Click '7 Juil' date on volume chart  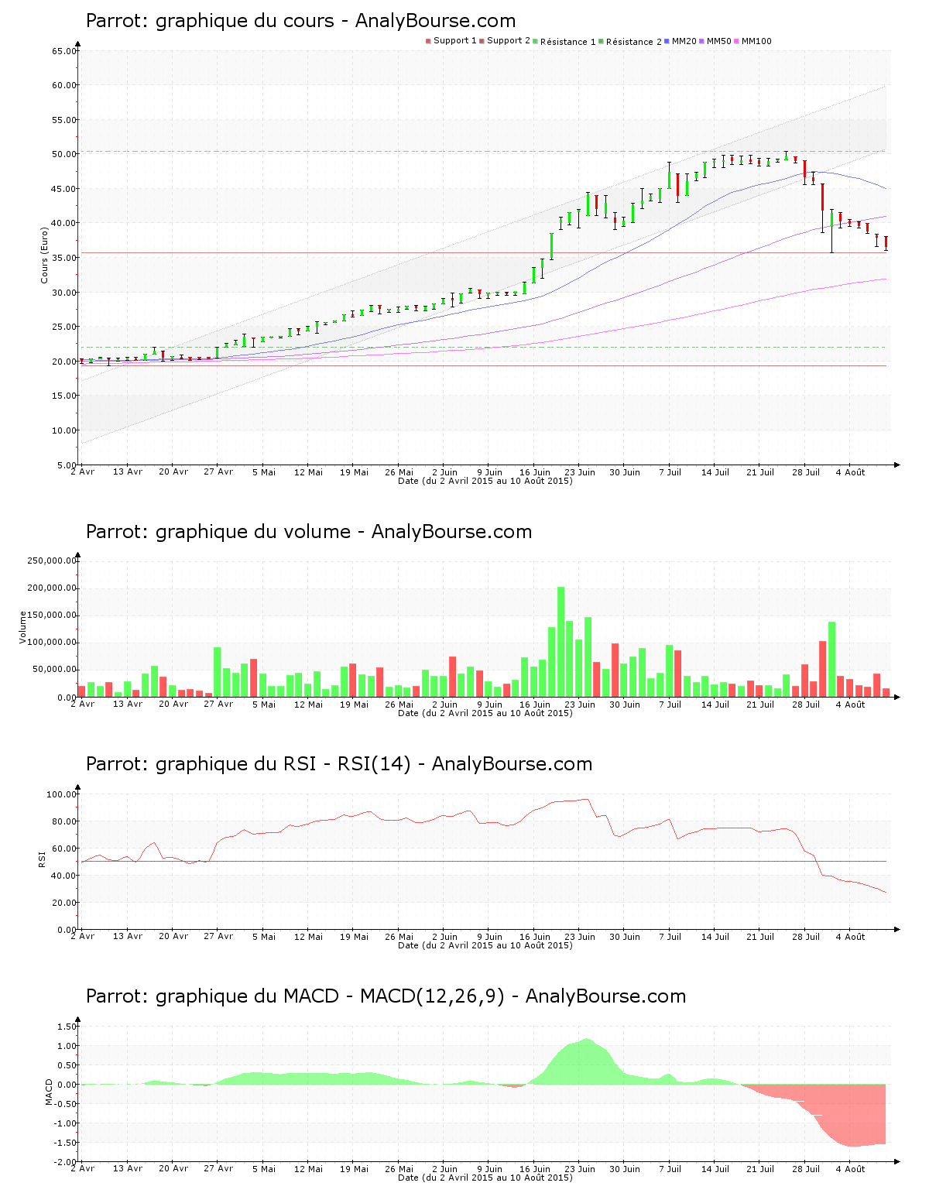pos(670,705)
